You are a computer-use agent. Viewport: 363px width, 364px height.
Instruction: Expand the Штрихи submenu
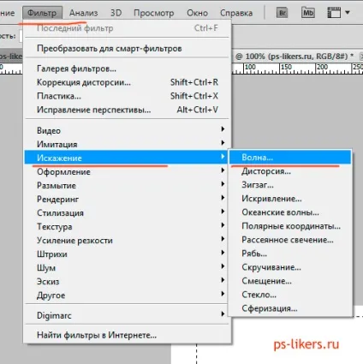[128, 254]
